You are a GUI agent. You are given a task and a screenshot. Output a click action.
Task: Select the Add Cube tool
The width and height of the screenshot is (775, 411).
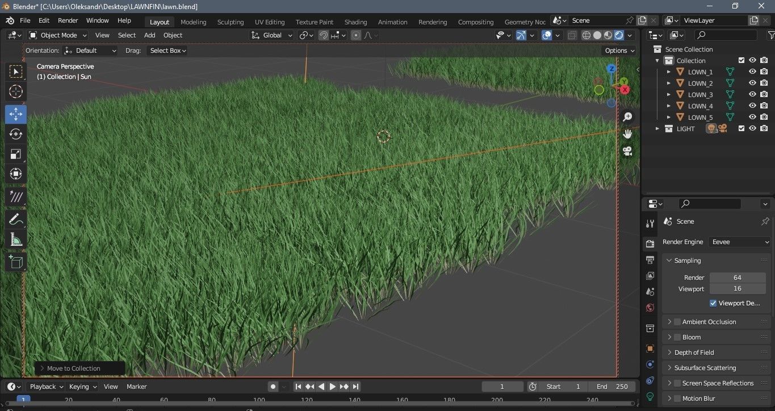click(x=16, y=262)
